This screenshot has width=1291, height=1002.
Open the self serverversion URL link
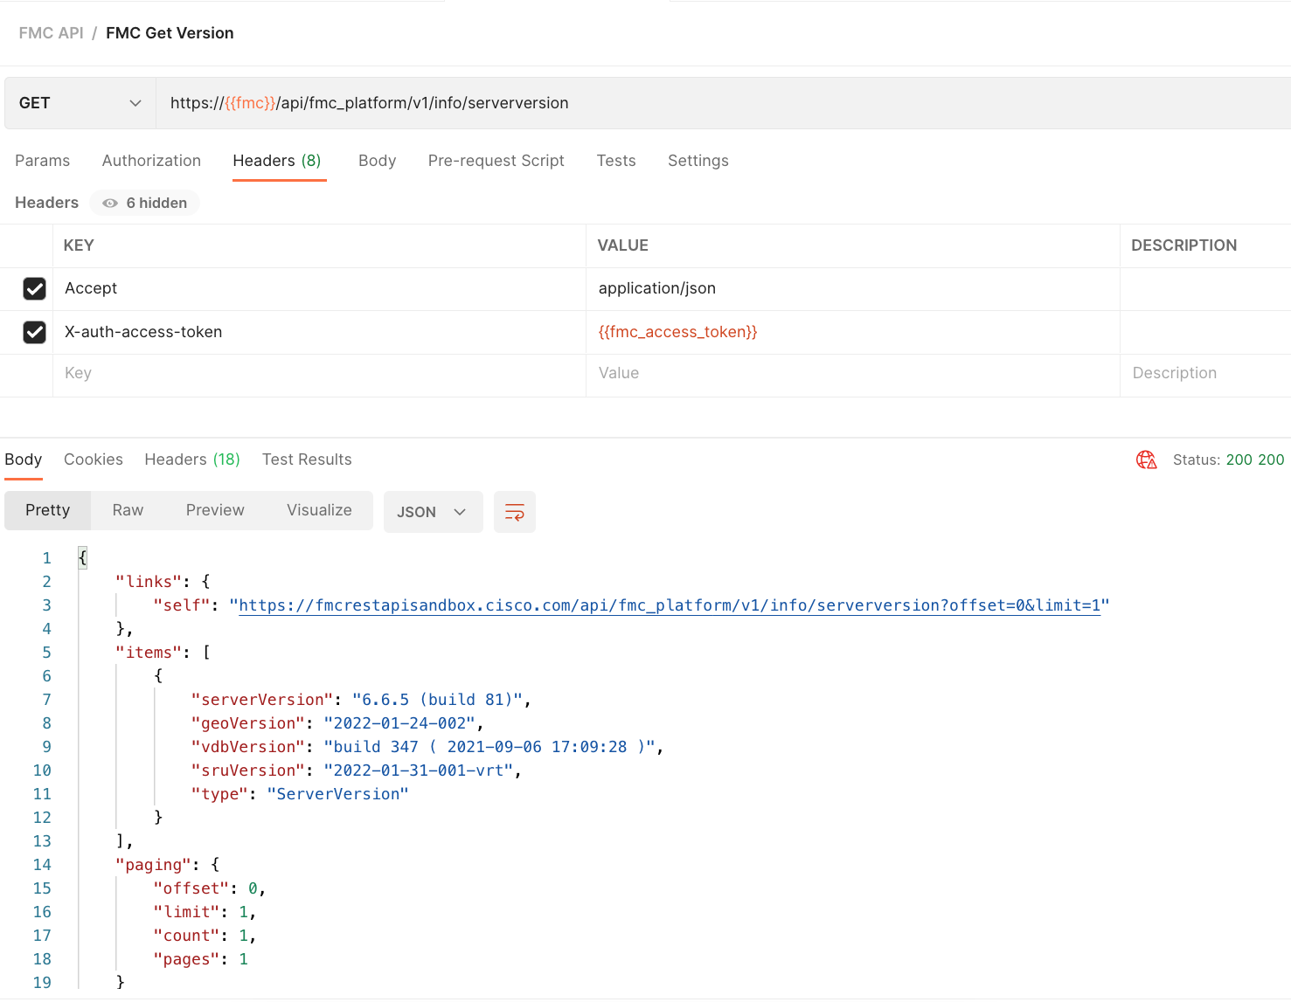coord(669,605)
